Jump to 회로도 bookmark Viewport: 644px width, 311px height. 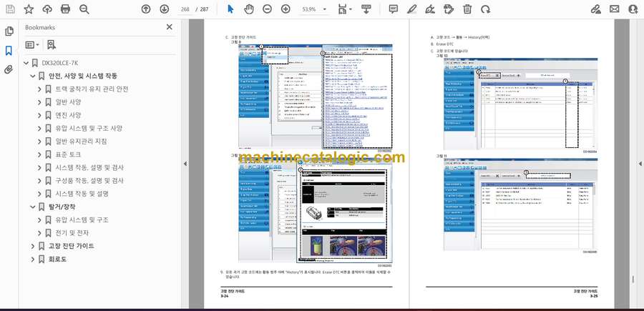tap(57, 260)
